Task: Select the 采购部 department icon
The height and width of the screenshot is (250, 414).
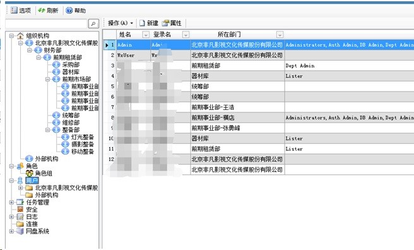Action: point(56,64)
